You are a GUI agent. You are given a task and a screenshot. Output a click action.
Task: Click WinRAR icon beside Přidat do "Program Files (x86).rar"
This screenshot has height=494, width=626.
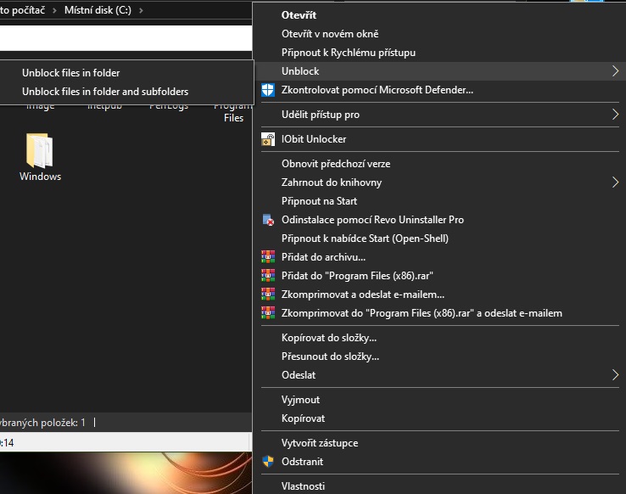click(x=268, y=276)
